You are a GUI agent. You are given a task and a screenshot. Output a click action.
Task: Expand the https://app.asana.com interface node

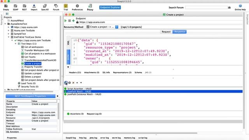[9, 27]
